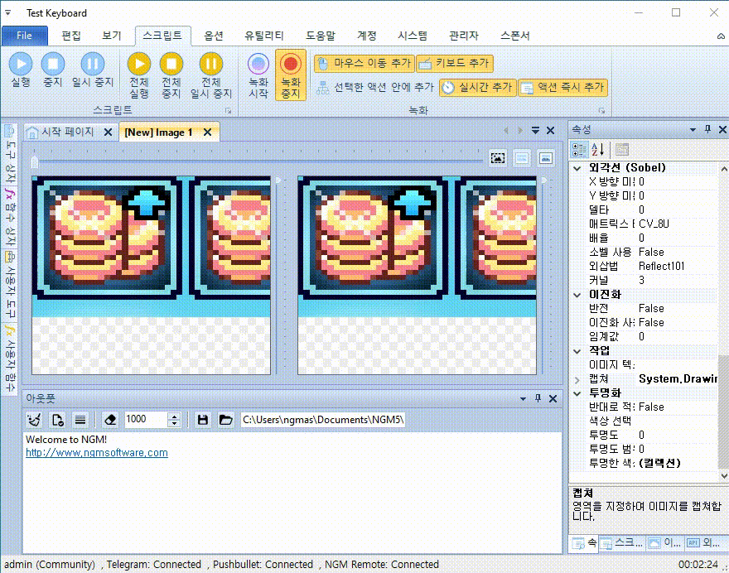729x573 pixels.
Task: Save the output with the disk icon
Action: coord(203,420)
